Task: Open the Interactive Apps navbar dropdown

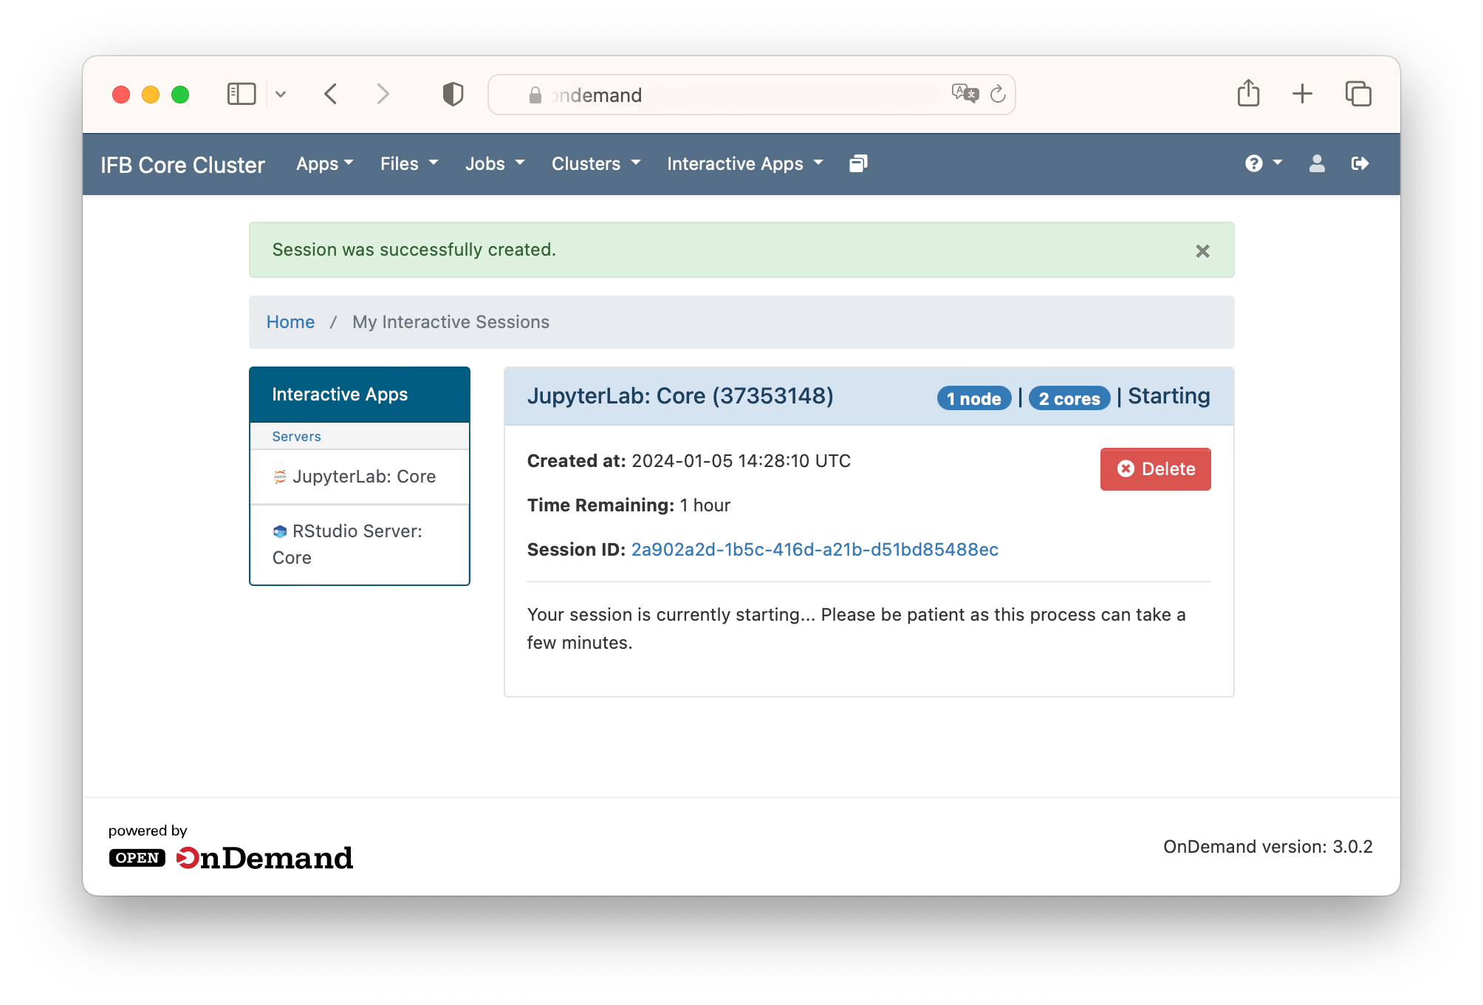Action: (744, 164)
